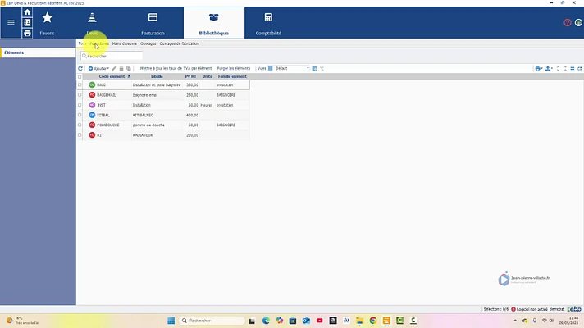Check the box for the BAIGEMAIL row
Image resolution: width=584 pixels, height=328 pixels.
click(x=80, y=95)
